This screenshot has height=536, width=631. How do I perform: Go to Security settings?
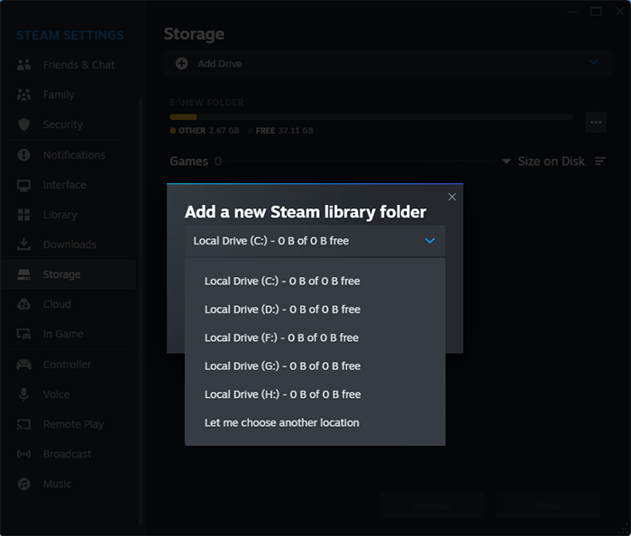pyautogui.click(x=69, y=125)
